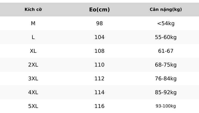The image size is (199, 113).
Task: Select the M size cell
Action: tap(33, 23)
